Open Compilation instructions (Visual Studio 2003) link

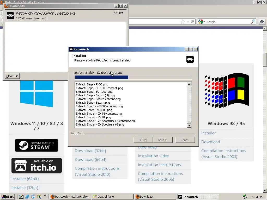coord(223,154)
